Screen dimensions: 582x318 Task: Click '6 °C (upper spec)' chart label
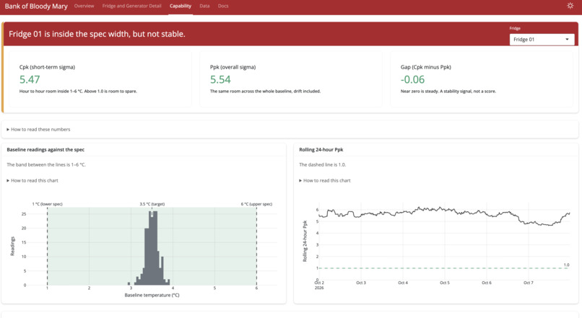click(x=256, y=204)
